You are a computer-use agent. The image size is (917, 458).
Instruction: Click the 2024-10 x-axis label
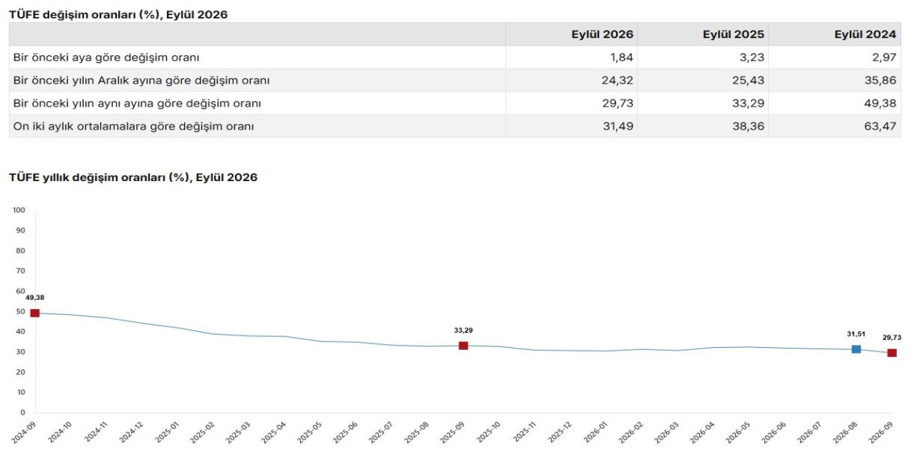tap(59, 432)
